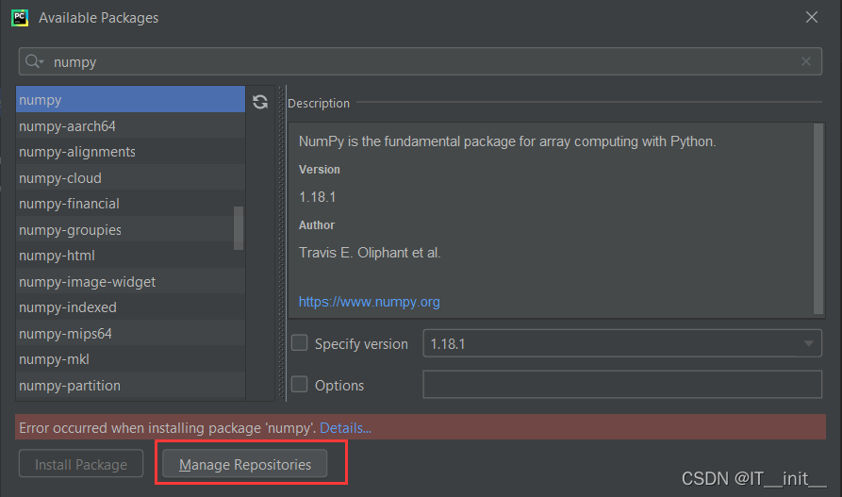Click into the Options text field
The height and width of the screenshot is (497, 842).
click(x=622, y=384)
